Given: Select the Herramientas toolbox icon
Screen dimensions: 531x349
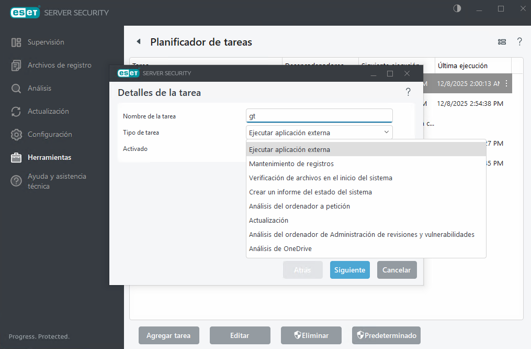Looking at the screenshot, I should [15, 157].
